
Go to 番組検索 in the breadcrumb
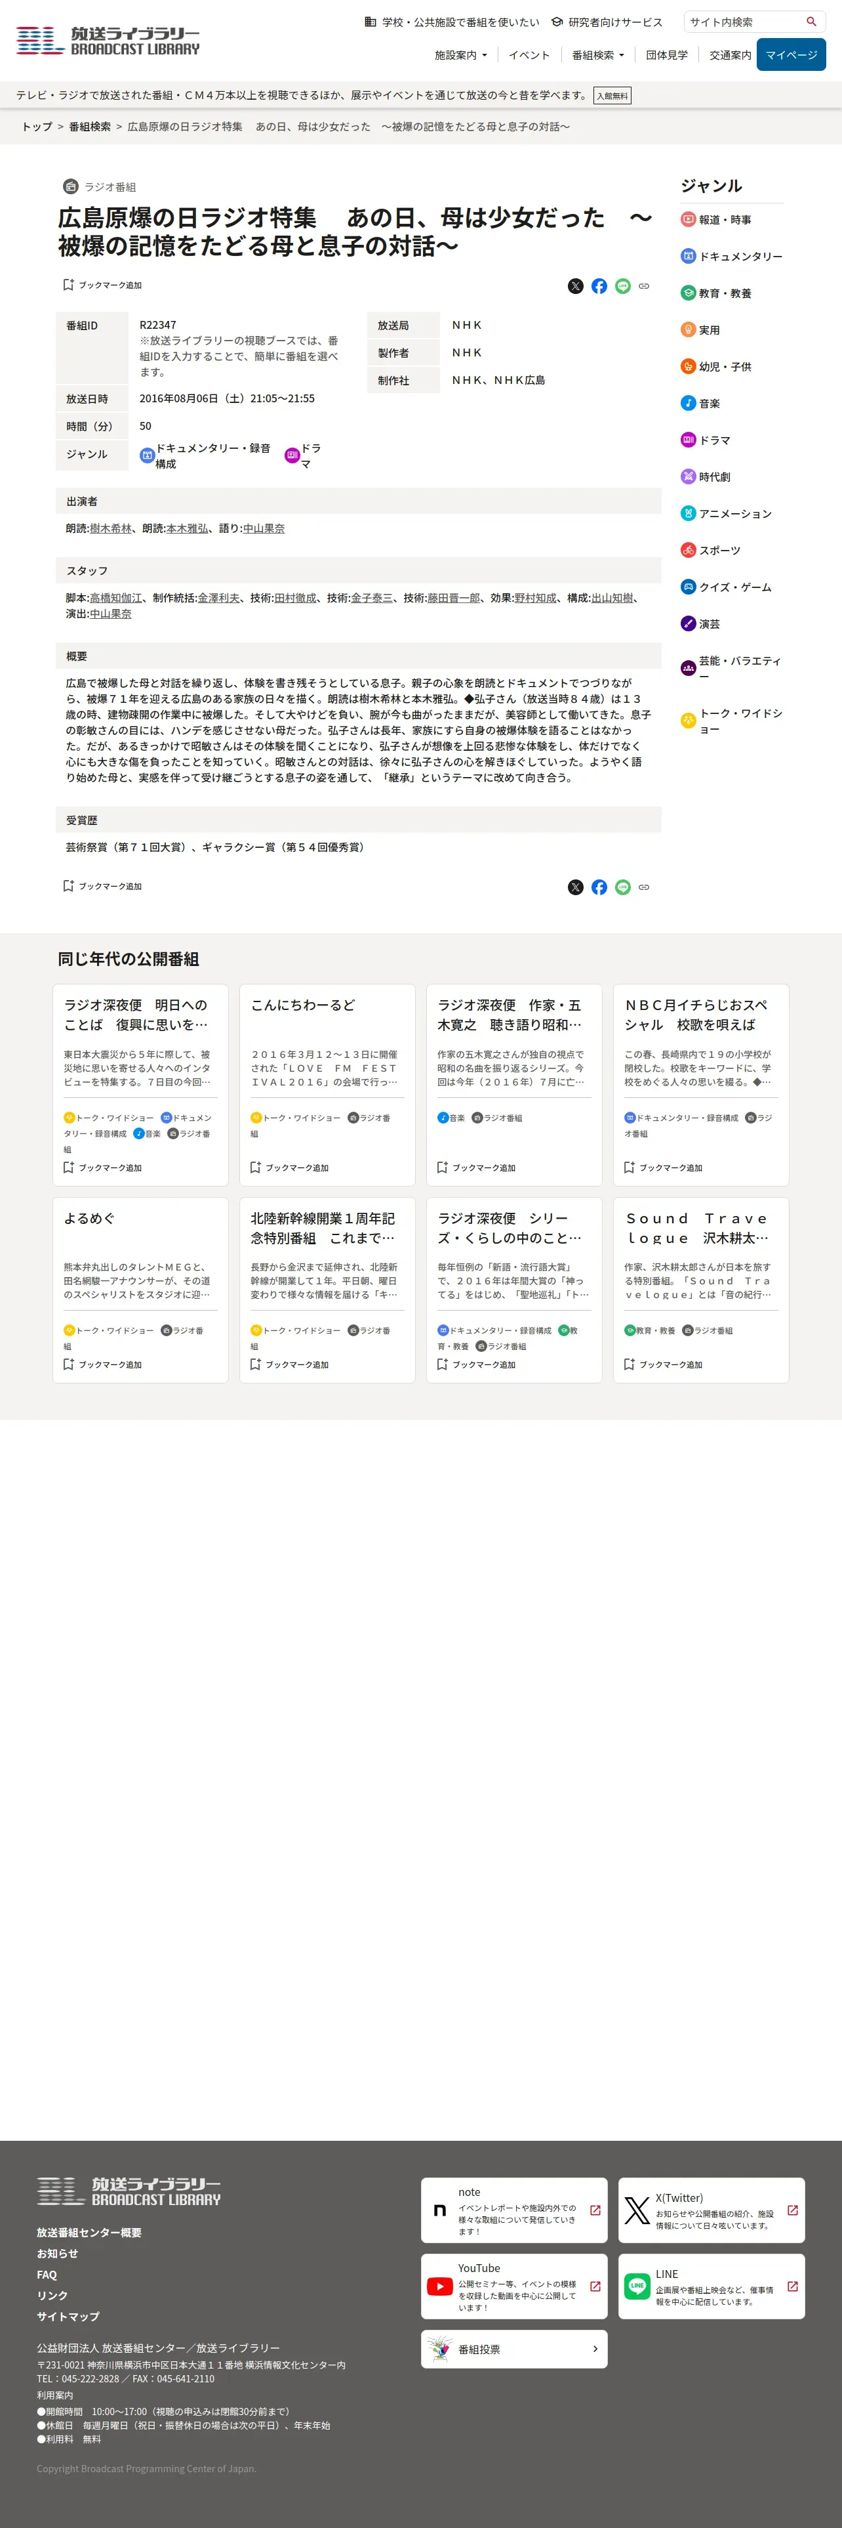[89, 127]
